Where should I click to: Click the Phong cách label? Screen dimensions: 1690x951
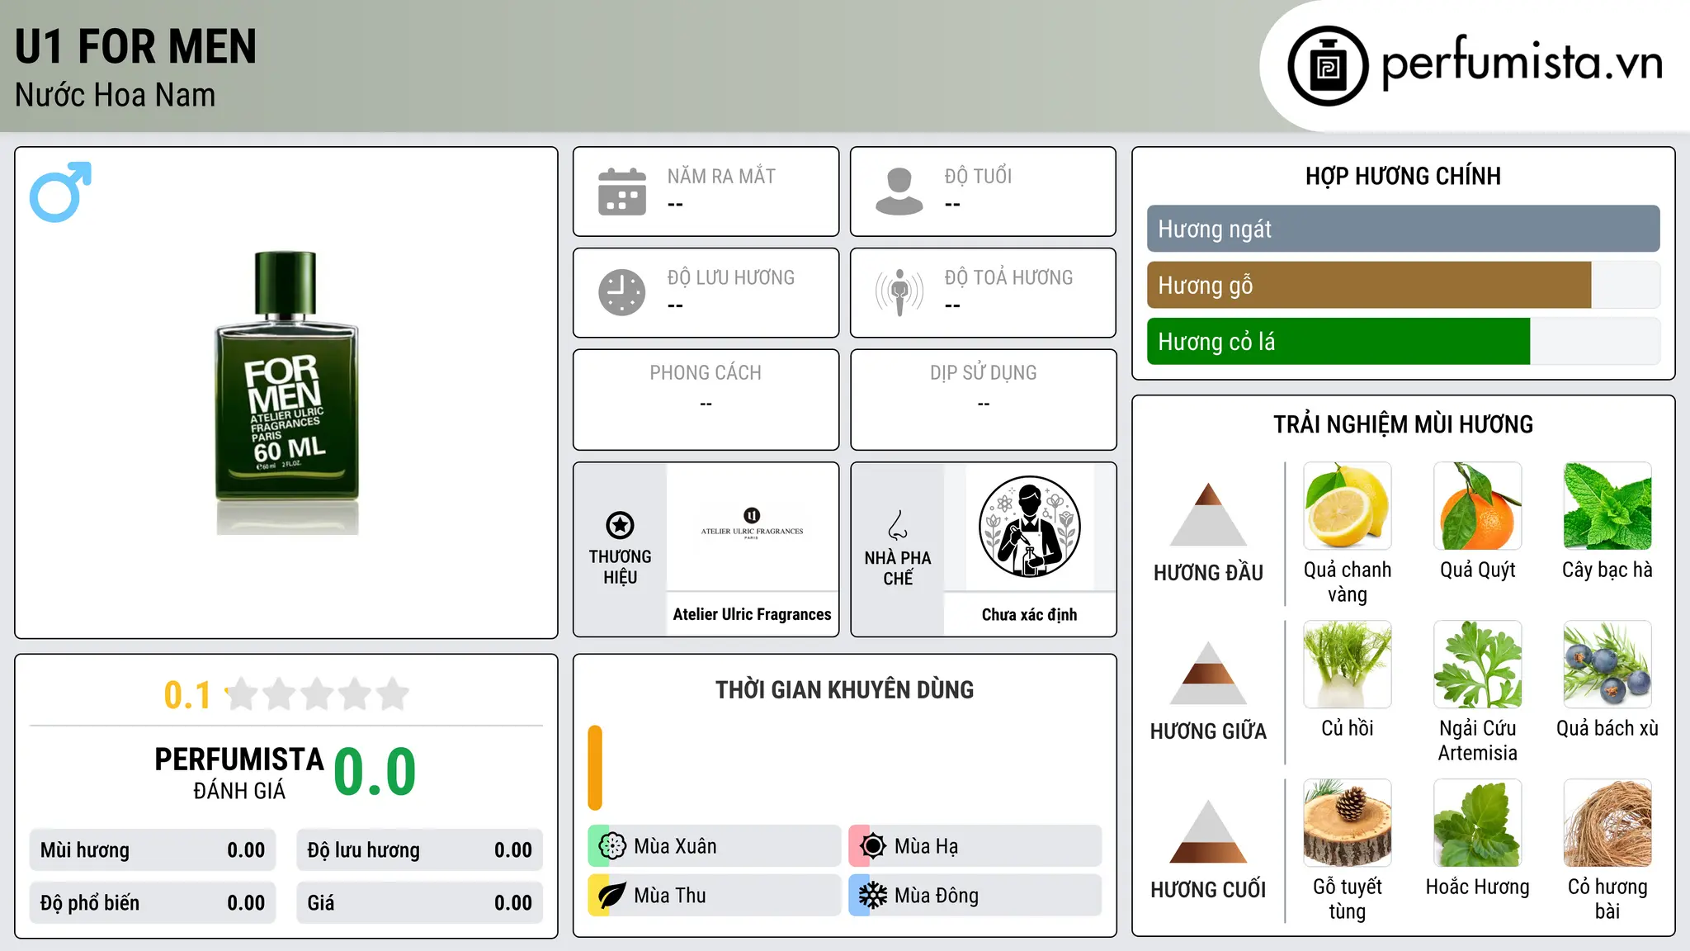click(706, 373)
